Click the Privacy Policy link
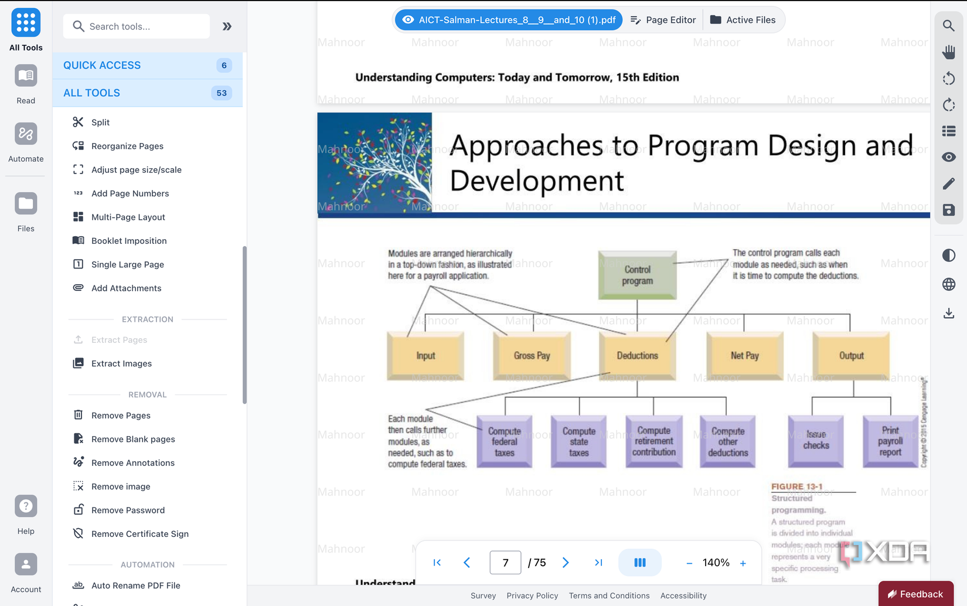 pos(532,595)
